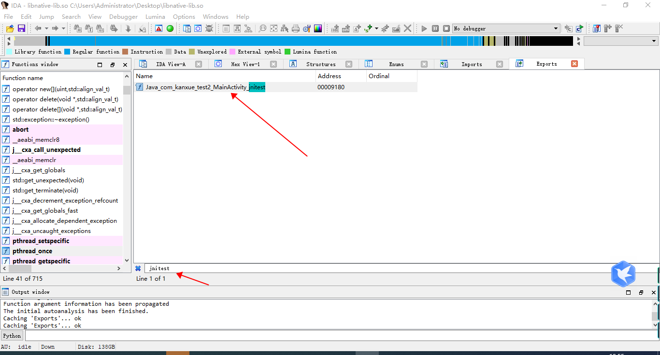Switch to the Hex View-1 tab
The width and height of the screenshot is (660, 355).
pyautogui.click(x=245, y=64)
